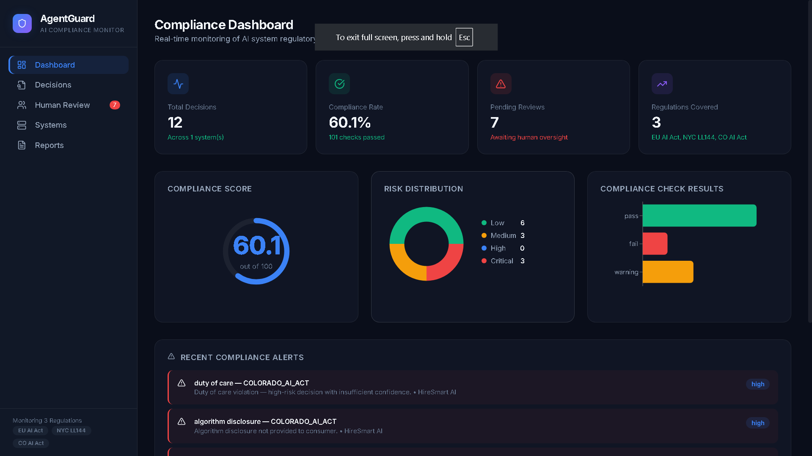Click the 'fail' axis label

coord(633,244)
